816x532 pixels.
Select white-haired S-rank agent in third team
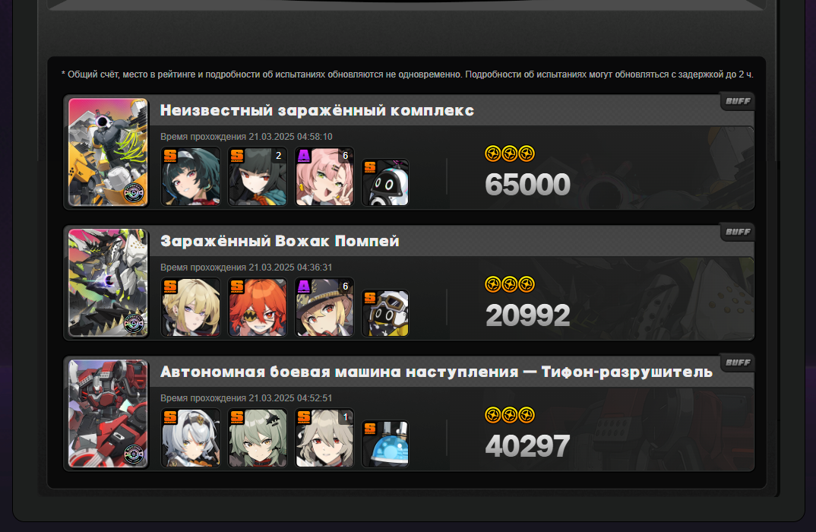point(191,438)
